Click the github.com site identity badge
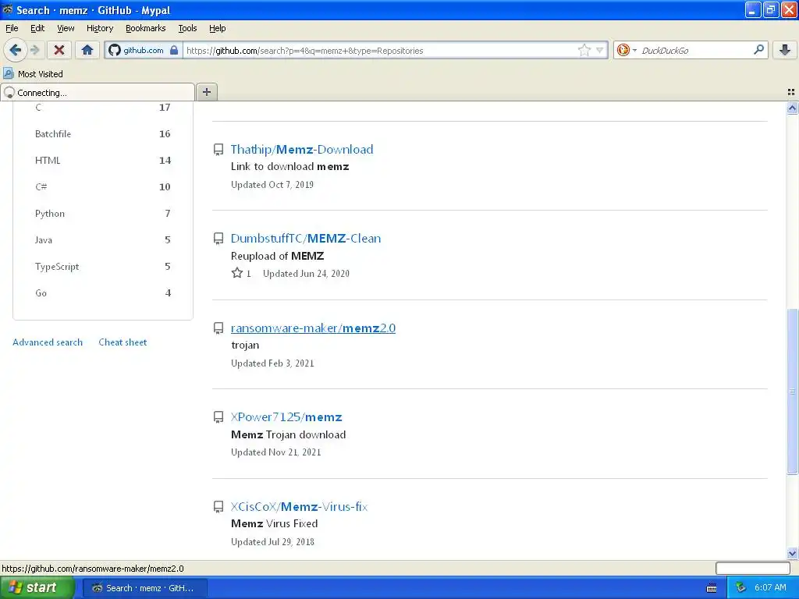Image resolution: width=799 pixels, height=599 pixels. [x=144, y=50]
